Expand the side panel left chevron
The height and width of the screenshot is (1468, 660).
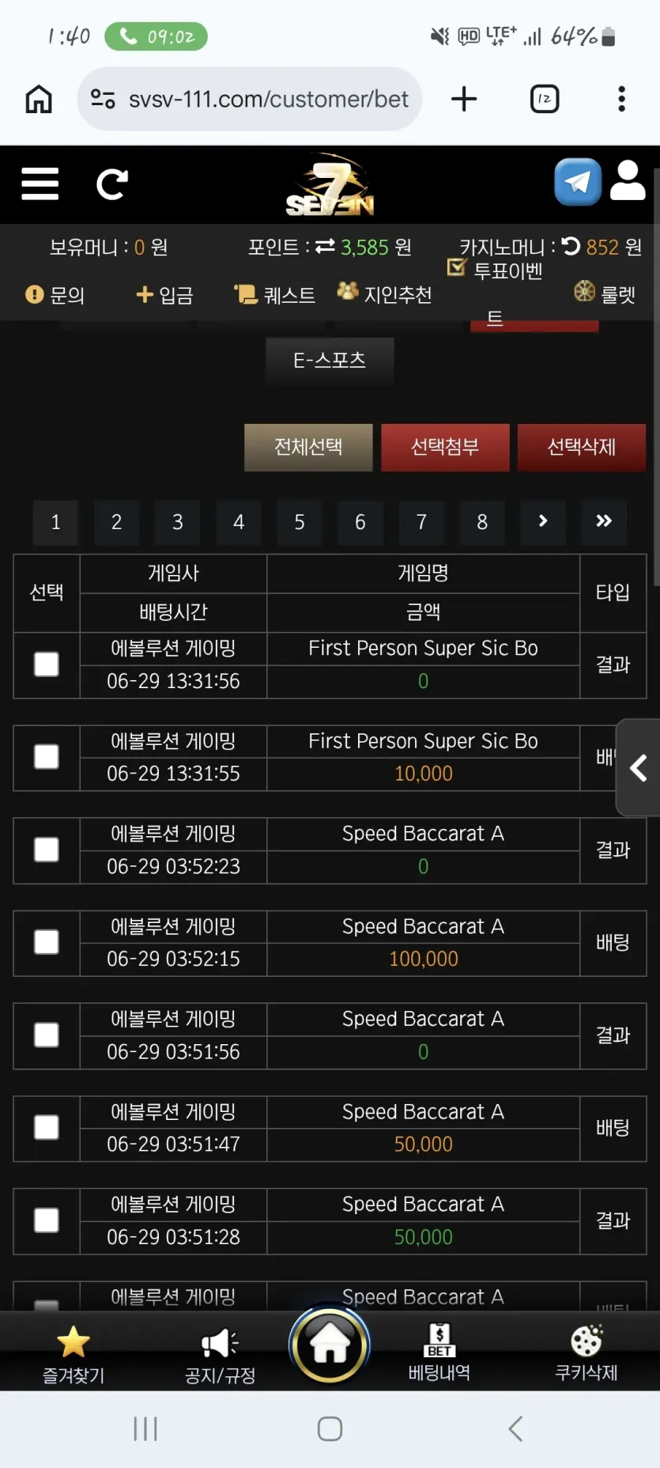coord(639,767)
